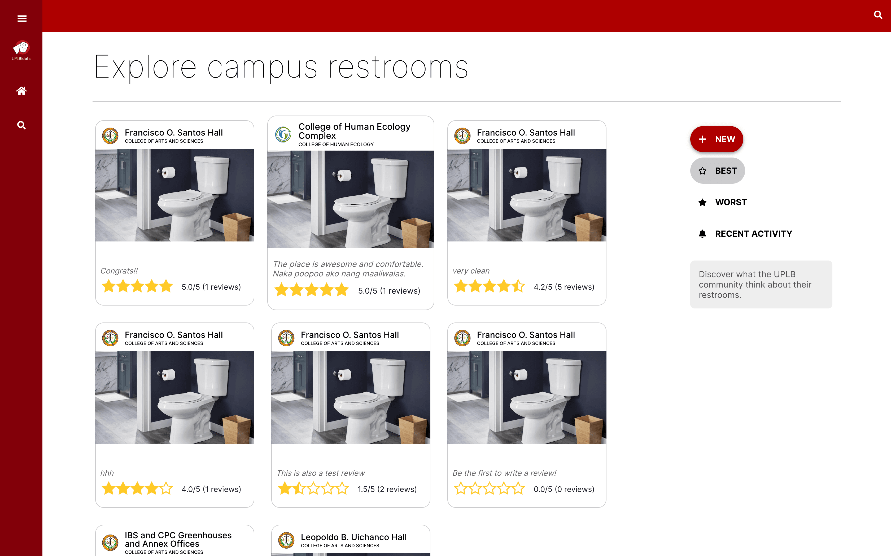Click the "hhh" review text

click(107, 473)
